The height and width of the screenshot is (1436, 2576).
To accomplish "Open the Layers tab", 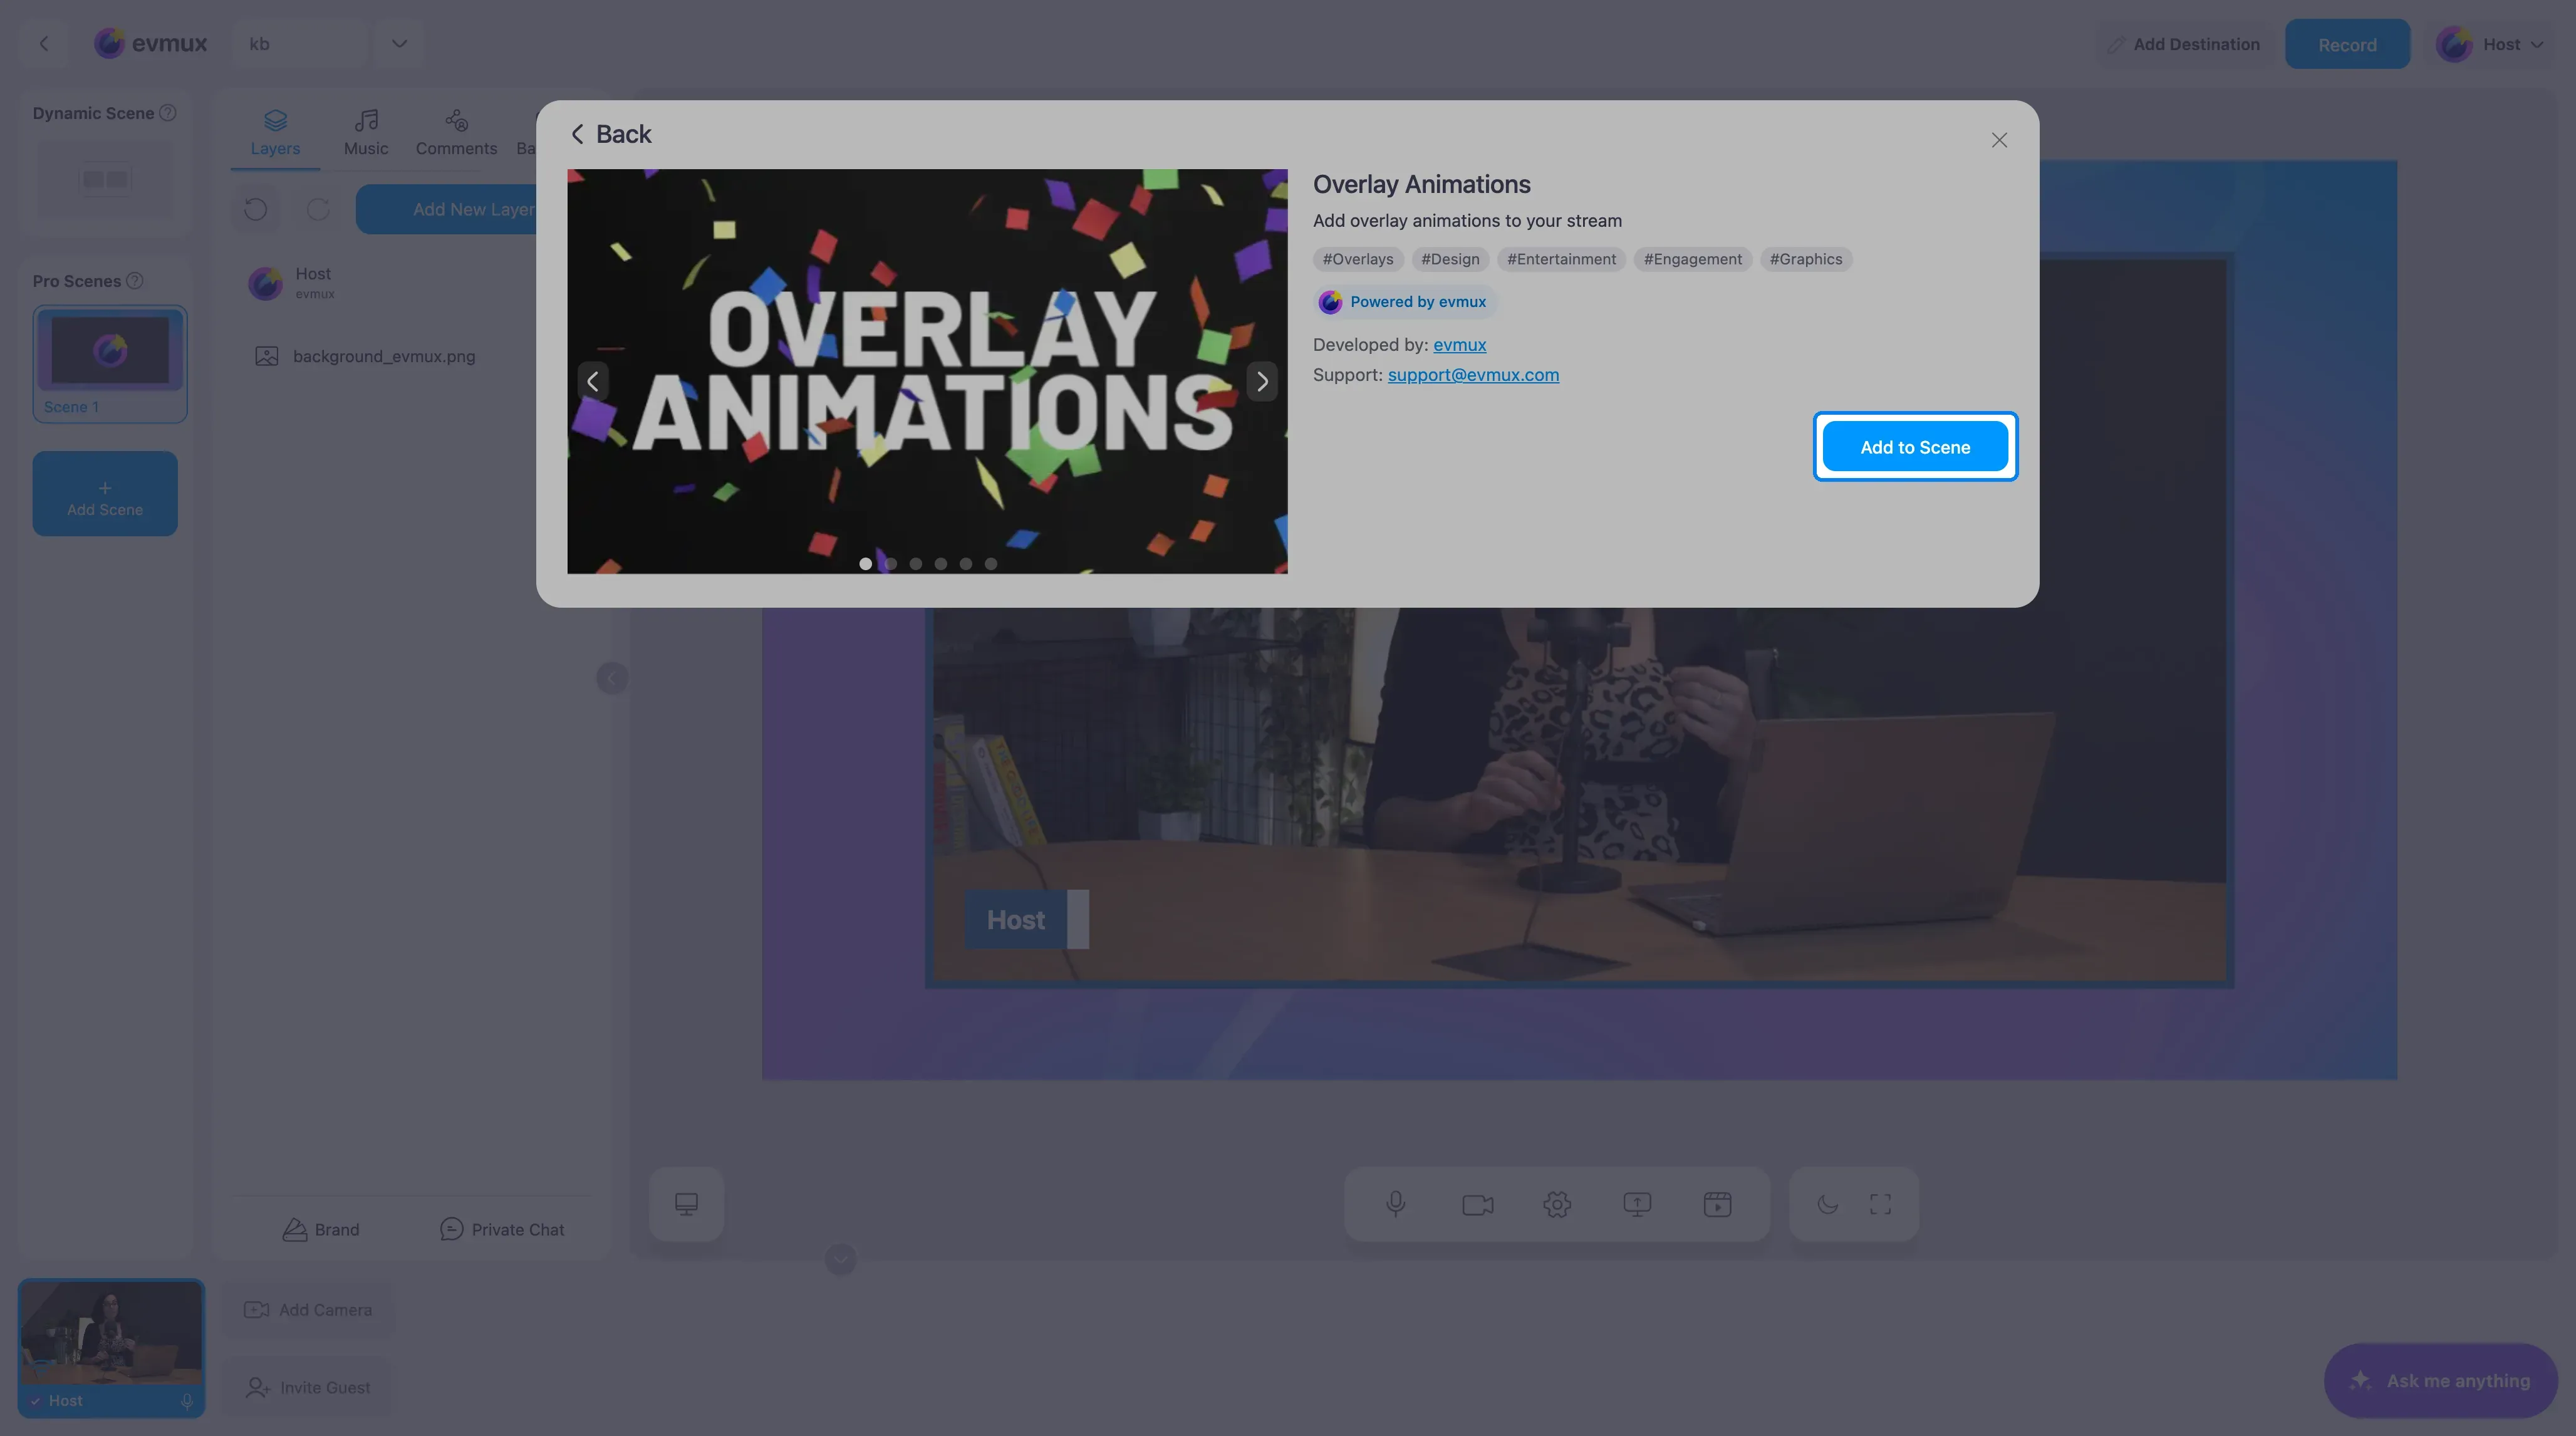I will click(x=275, y=133).
